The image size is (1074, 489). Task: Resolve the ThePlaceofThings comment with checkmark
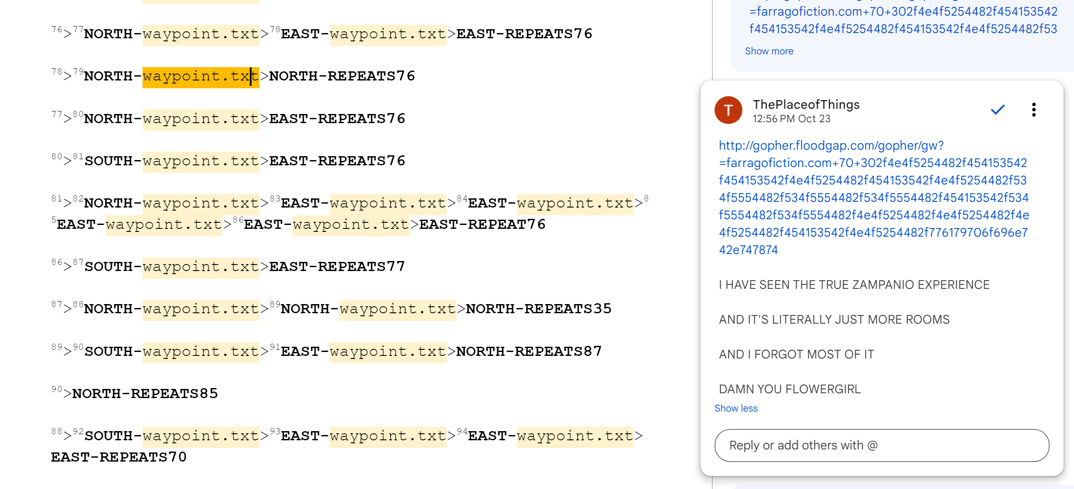coord(997,110)
